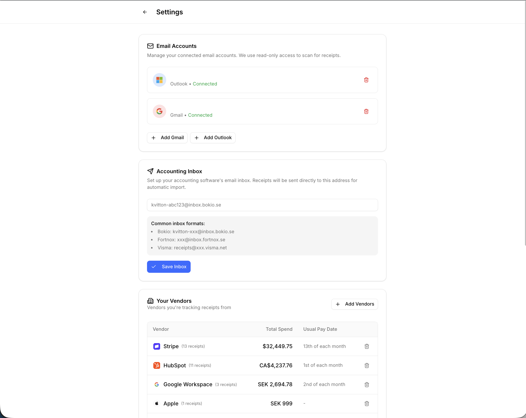
Task: Click the accounting inbox email address field
Action: (262, 205)
